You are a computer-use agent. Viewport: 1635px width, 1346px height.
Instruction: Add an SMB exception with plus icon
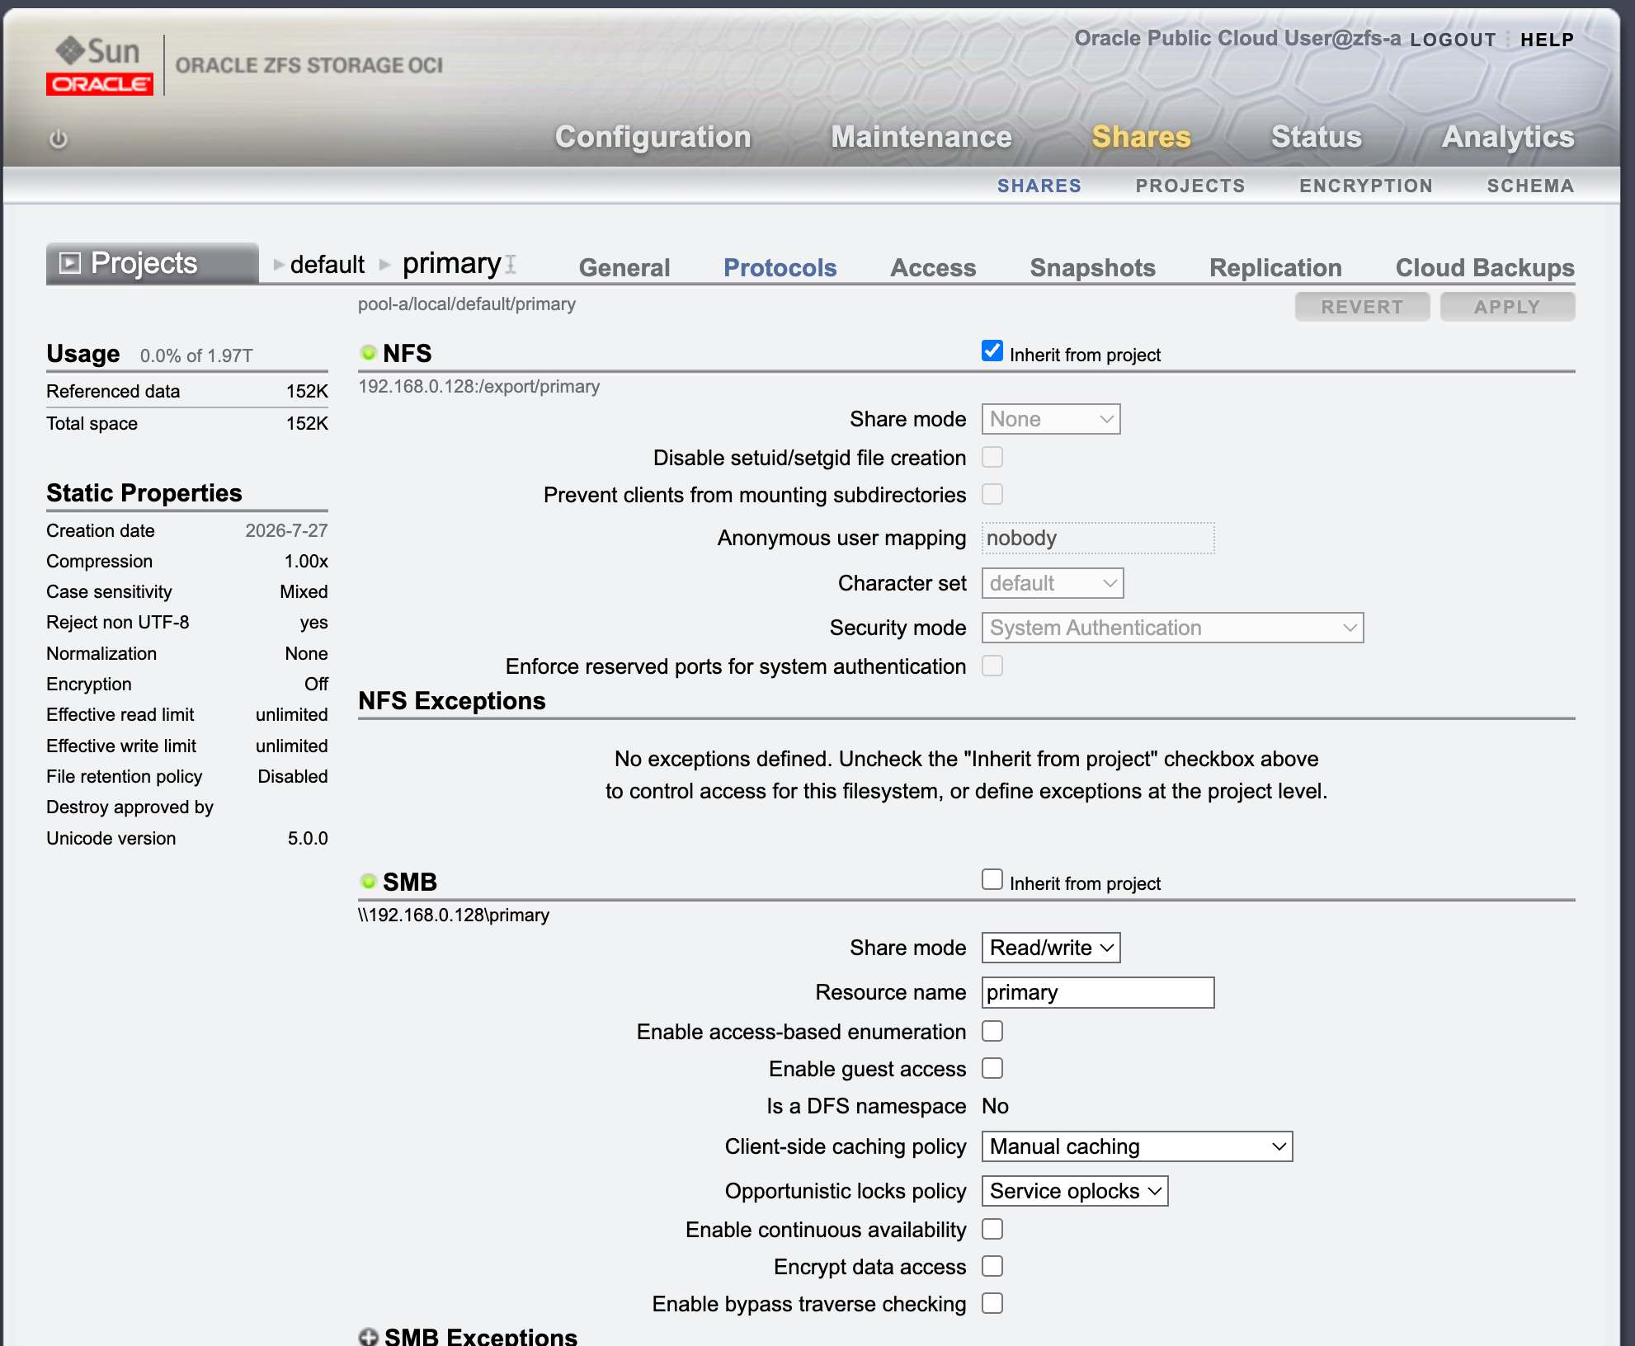pyautogui.click(x=368, y=1337)
